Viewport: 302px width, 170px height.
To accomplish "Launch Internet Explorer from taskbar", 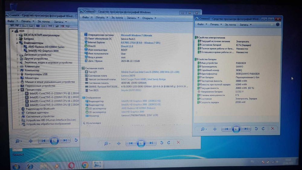I will pos(30,166).
